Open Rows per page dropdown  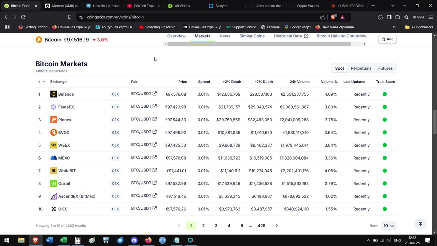point(389,225)
